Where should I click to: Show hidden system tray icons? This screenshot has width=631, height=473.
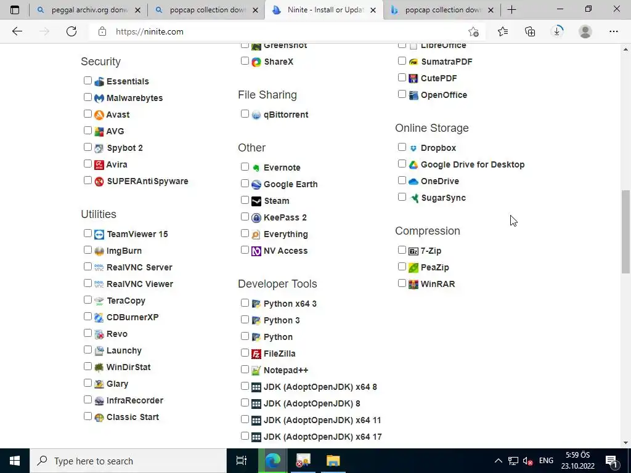[498, 461]
